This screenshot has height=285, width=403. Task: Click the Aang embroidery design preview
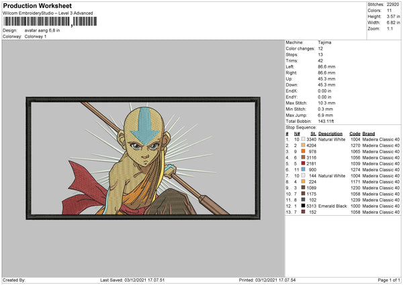pos(143,158)
